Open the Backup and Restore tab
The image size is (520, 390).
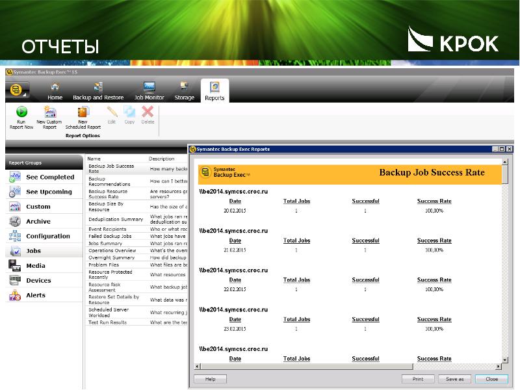pos(98,91)
